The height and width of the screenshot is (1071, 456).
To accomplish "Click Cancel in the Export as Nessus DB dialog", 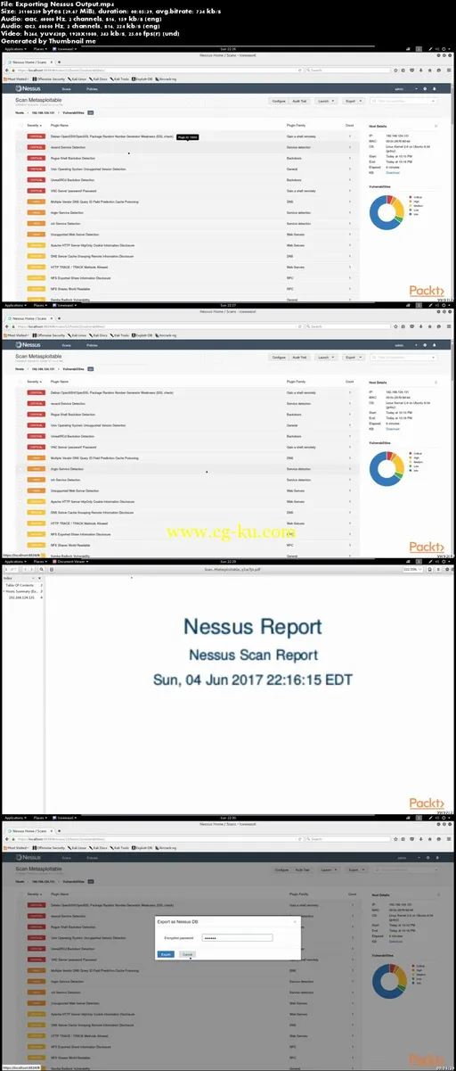I will click(x=188, y=954).
